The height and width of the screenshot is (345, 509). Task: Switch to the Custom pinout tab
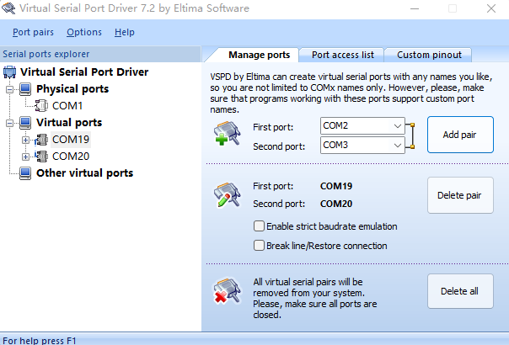[x=429, y=55]
